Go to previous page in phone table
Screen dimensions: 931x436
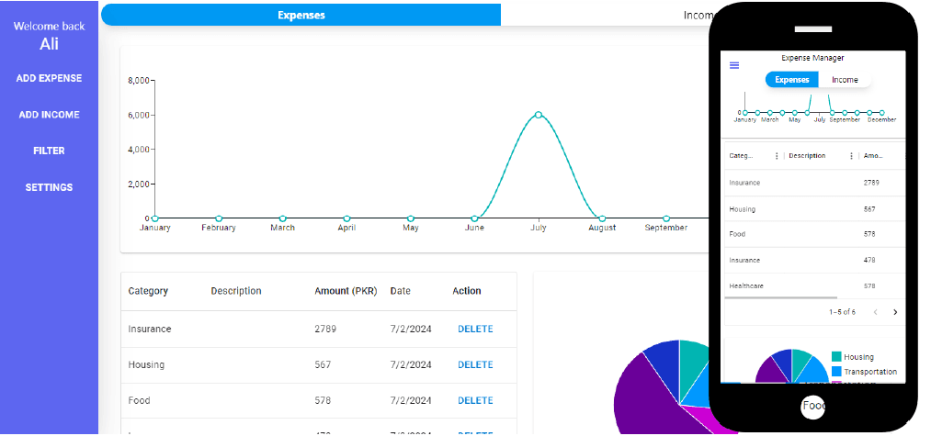pos(875,312)
